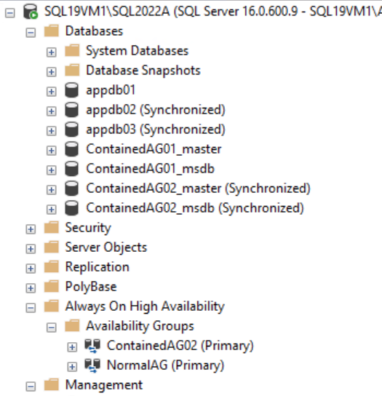Click the SQL19VM1\SQL2022A server instance icon
The width and height of the screenshot is (382, 396).
pos(31,12)
